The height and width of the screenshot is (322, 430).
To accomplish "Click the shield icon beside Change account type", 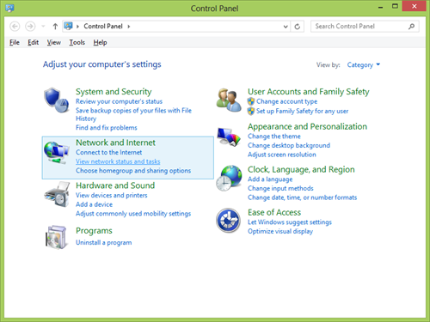I will point(251,101).
